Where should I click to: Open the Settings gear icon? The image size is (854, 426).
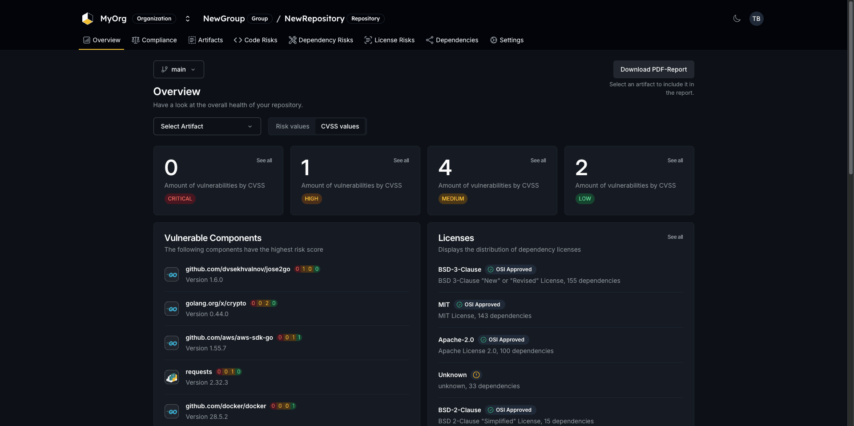tap(494, 40)
